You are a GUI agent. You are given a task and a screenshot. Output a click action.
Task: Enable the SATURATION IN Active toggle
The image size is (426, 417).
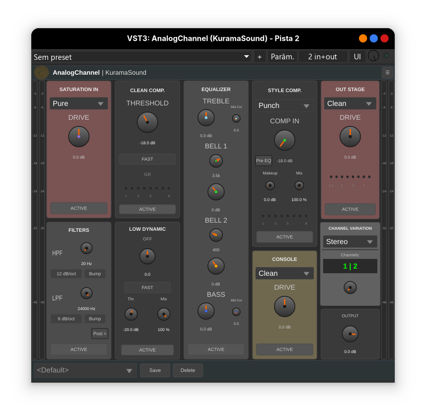coord(79,208)
